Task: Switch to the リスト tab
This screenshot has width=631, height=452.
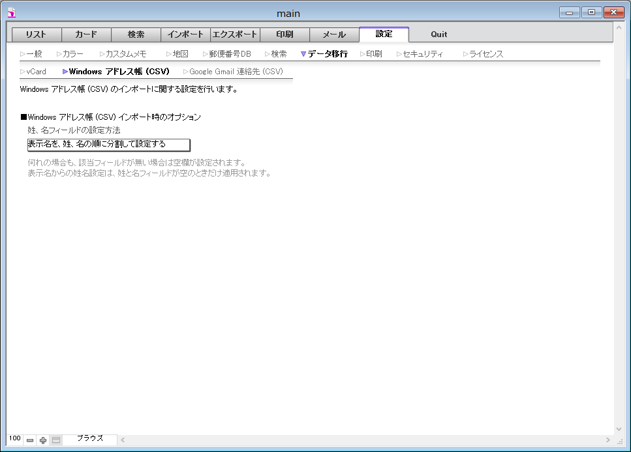Action: tap(37, 35)
